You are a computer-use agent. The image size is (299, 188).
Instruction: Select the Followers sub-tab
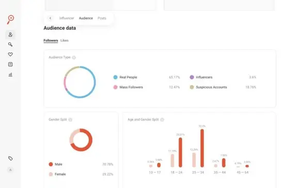click(x=51, y=41)
